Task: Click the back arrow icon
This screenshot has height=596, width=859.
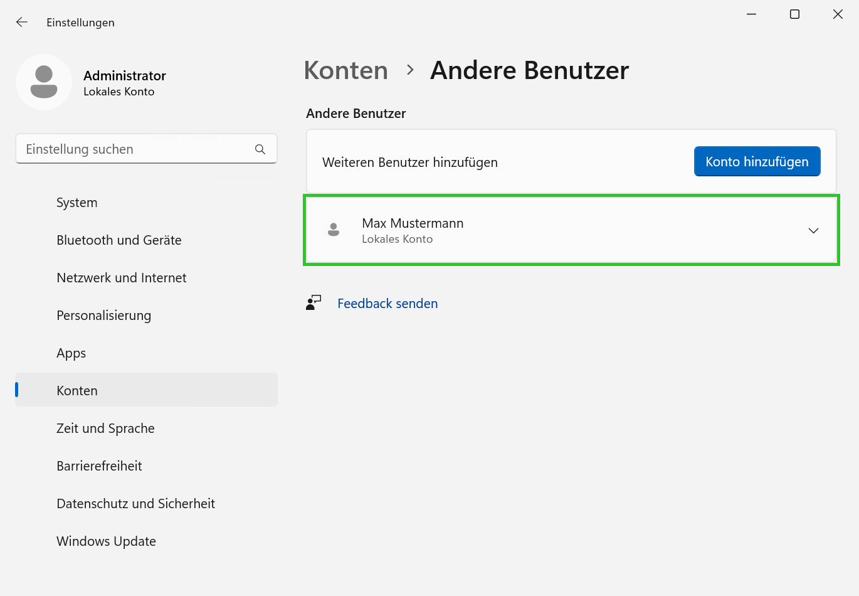Action: pos(21,22)
